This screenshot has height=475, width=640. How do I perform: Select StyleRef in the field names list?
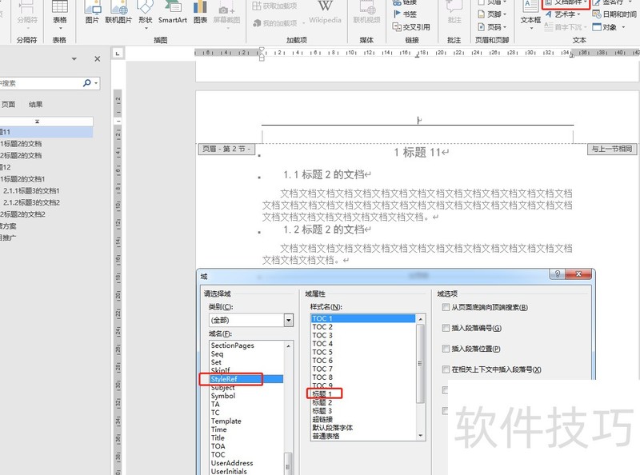click(x=225, y=379)
